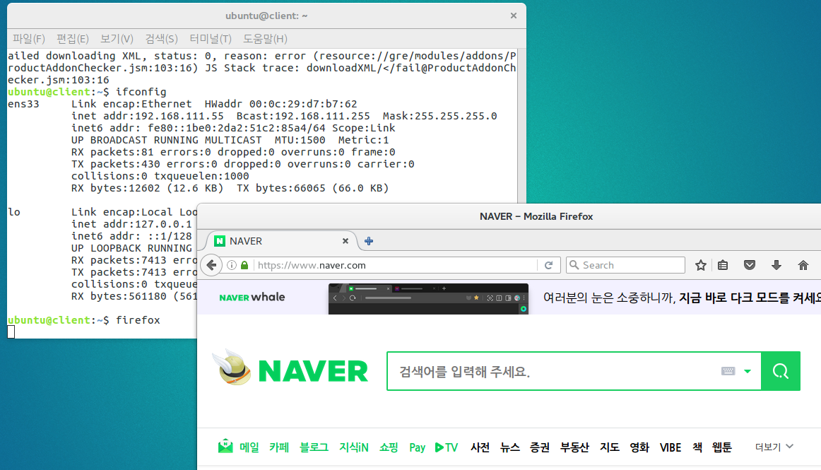821x470 pixels.
Task: Click NAVER hat mascot logo icon
Action: coord(232,368)
